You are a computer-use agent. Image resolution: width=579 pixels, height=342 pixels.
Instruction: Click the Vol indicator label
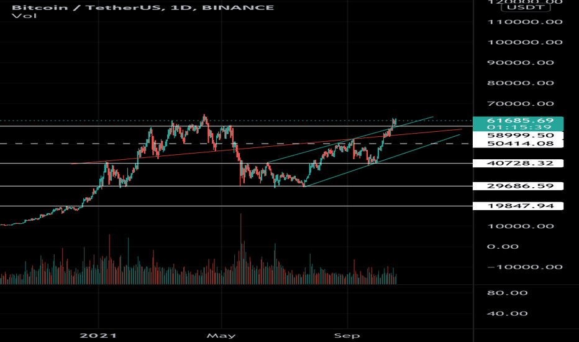point(24,16)
